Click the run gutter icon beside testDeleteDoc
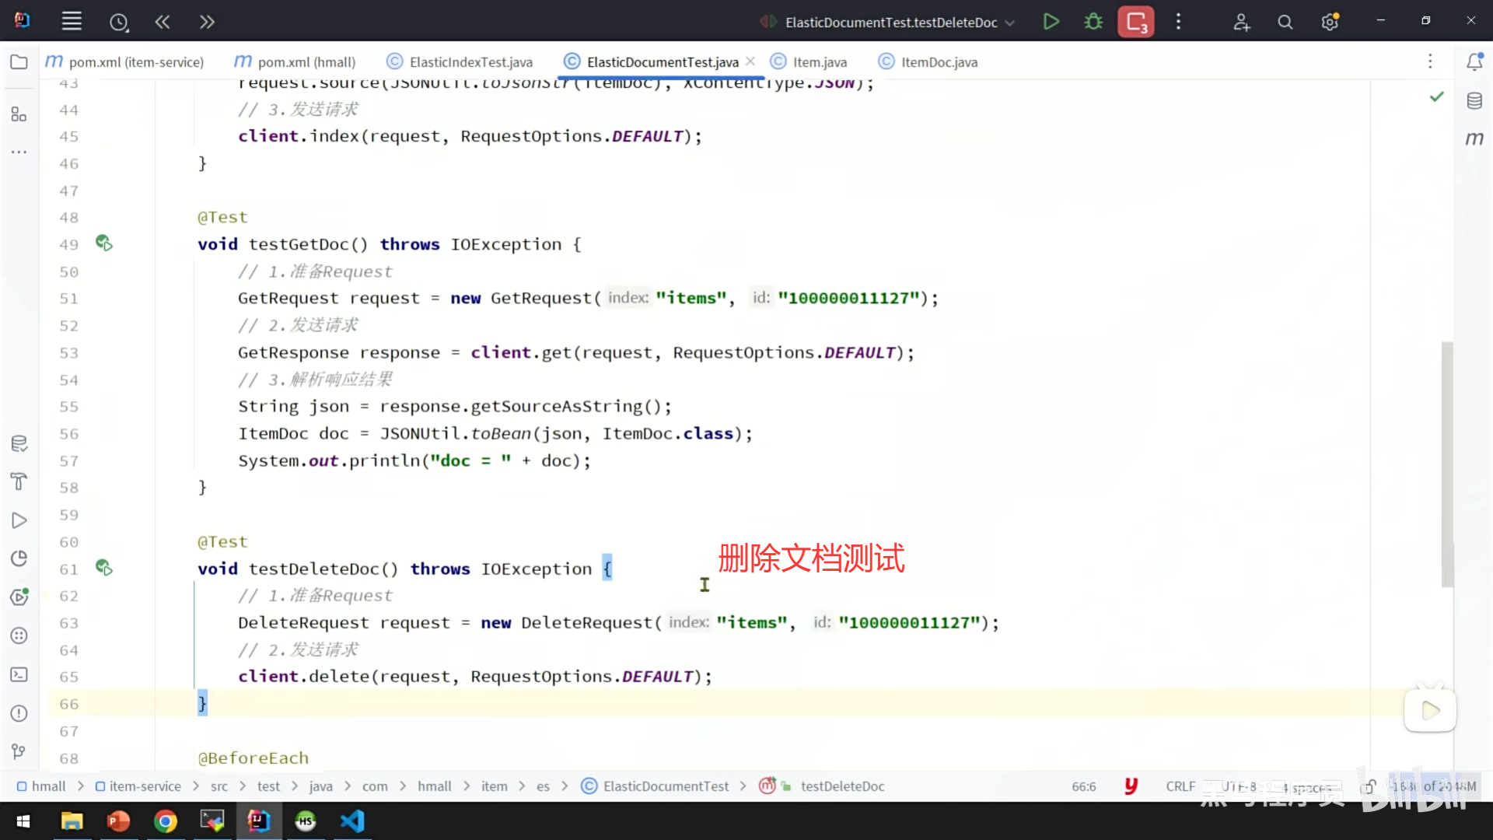 [103, 568]
